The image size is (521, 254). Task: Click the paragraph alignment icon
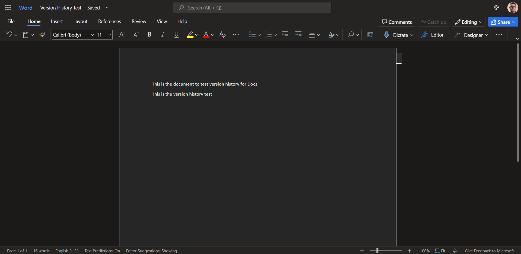pyautogui.click(x=312, y=35)
